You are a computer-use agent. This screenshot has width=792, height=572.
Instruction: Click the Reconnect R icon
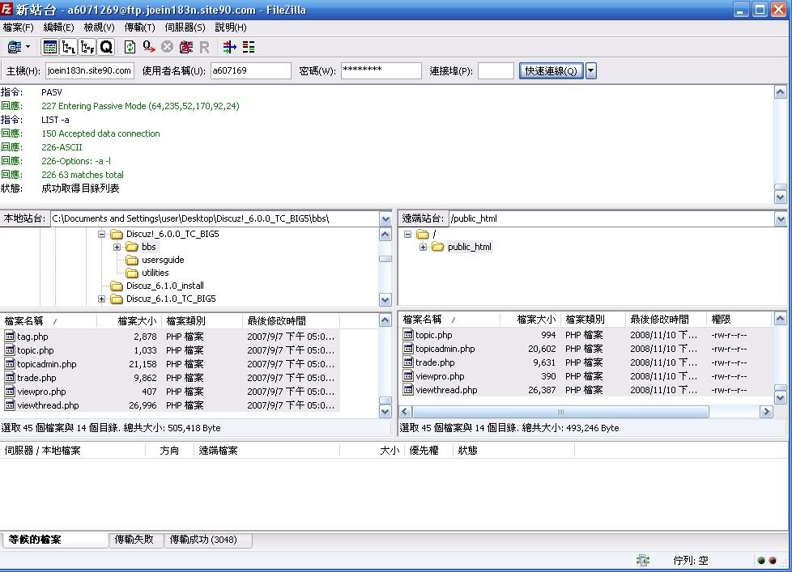pos(205,48)
